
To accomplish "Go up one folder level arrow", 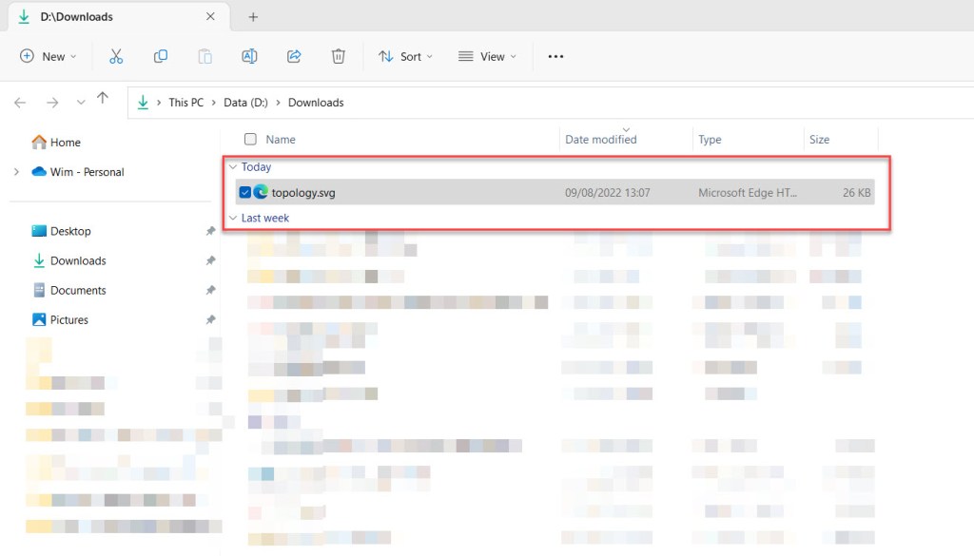I will pos(103,99).
